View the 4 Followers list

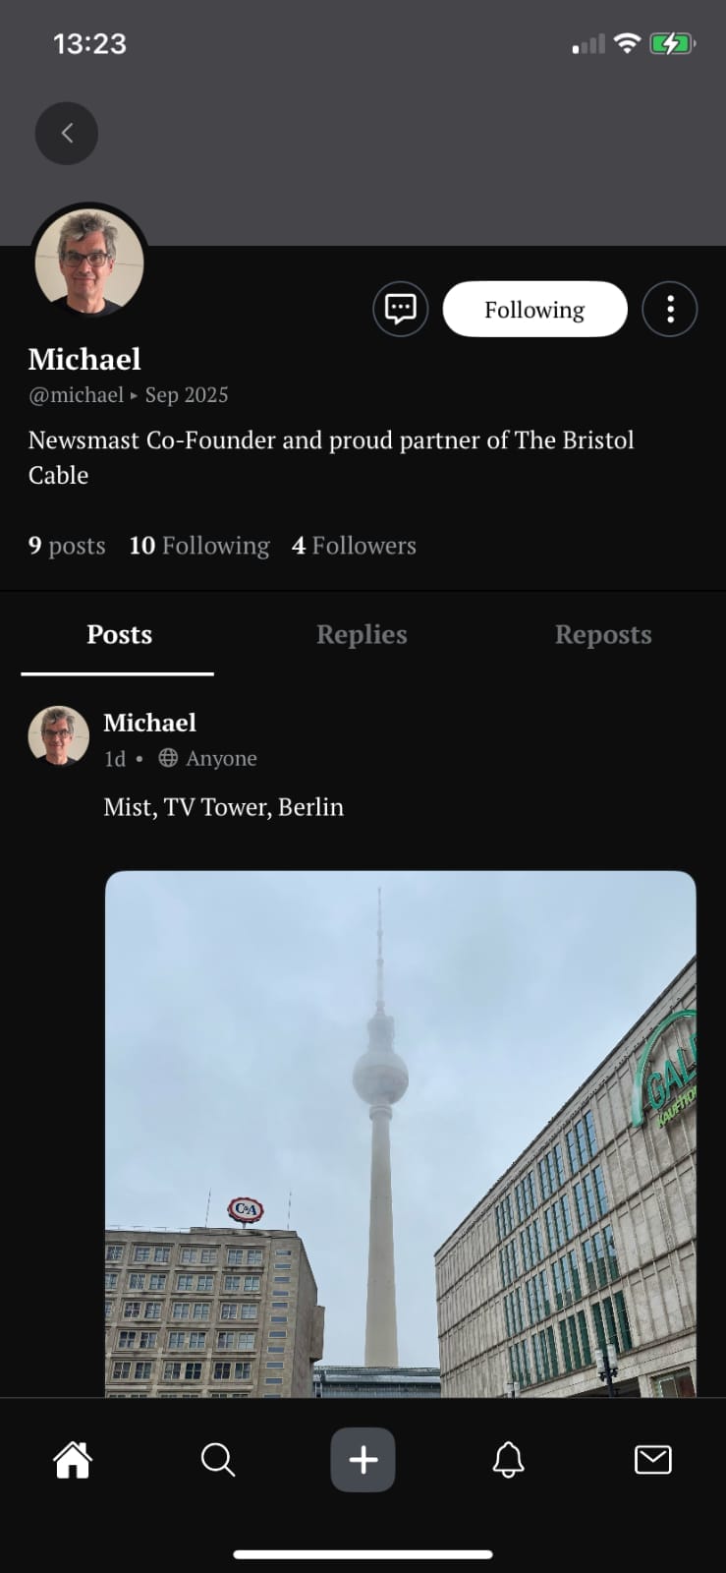tap(354, 546)
